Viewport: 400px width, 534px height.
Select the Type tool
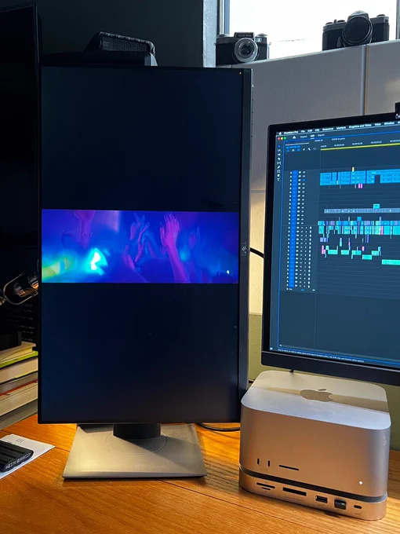(278, 180)
